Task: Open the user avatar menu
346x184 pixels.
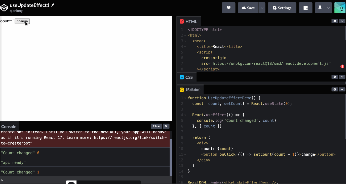Action: point(340,8)
